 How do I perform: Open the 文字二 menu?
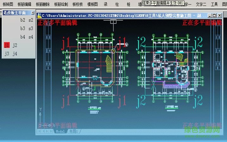[201, 4]
